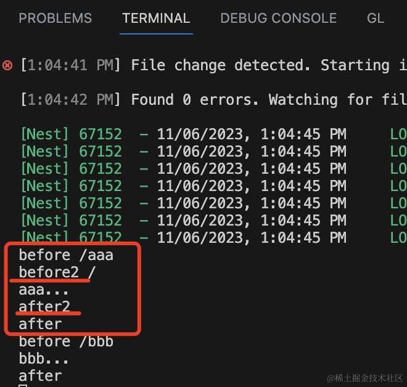Click the "before /bbb" output line

(x=66, y=341)
